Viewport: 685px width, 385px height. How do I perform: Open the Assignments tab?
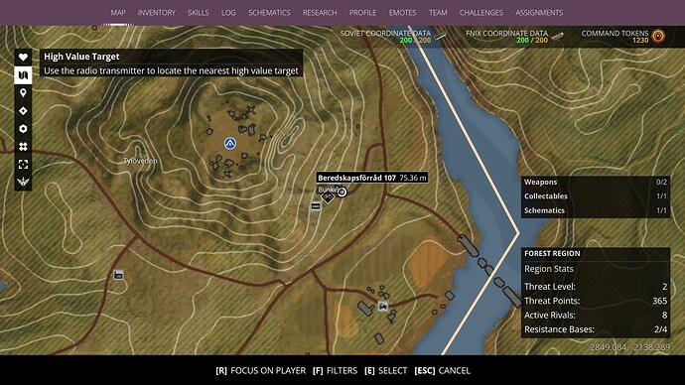539,13
